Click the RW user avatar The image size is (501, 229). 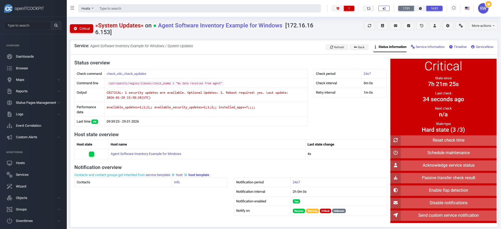tap(483, 8)
